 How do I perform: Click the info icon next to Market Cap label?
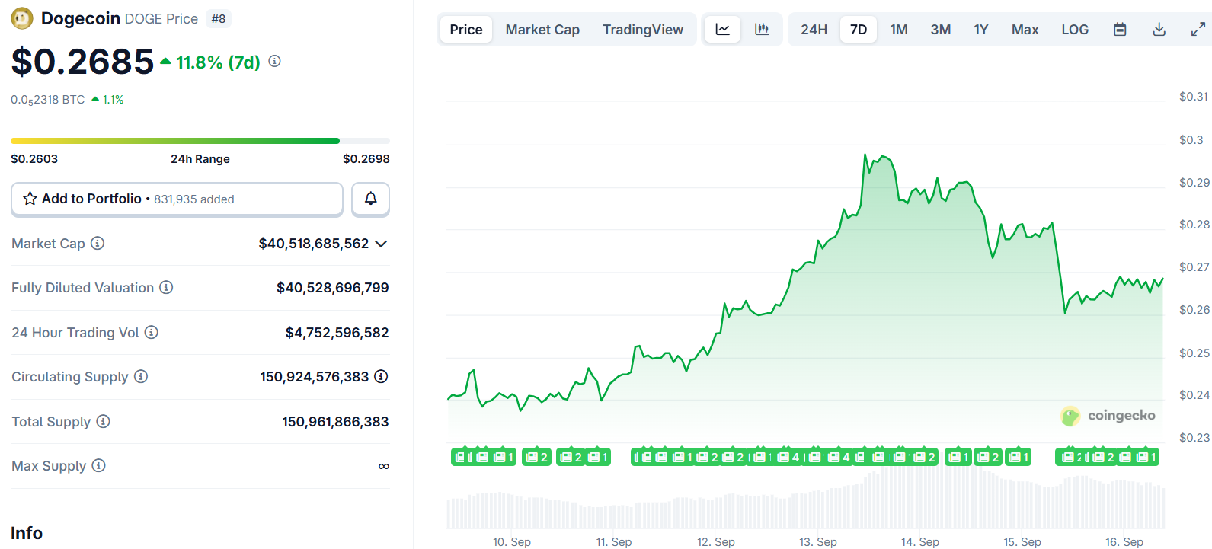[x=98, y=243]
